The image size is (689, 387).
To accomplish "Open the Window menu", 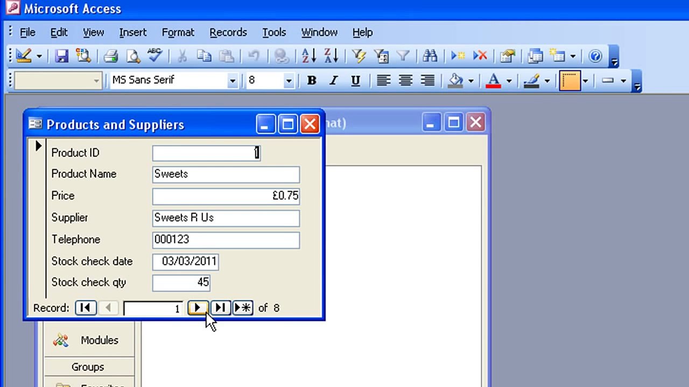I will coord(319,32).
